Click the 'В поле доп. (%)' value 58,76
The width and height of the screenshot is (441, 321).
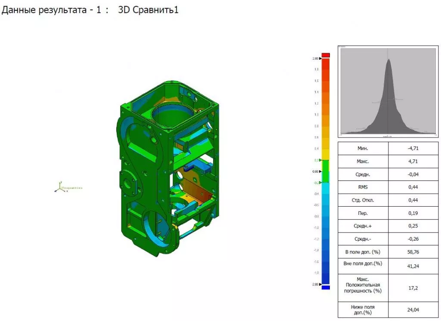[x=413, y=252]
